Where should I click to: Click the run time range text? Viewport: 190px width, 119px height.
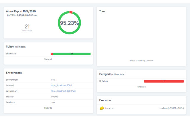coord(22,15)
